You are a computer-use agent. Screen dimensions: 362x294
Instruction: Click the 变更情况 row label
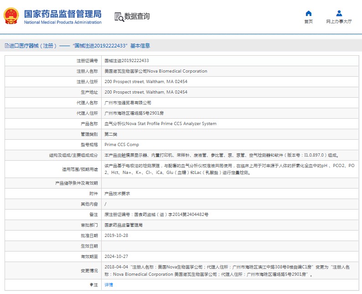point(89,271)
